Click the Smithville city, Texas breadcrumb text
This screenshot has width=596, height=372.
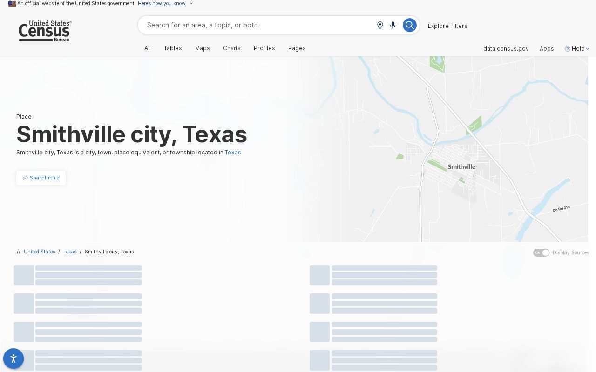(x=109, y=252)
